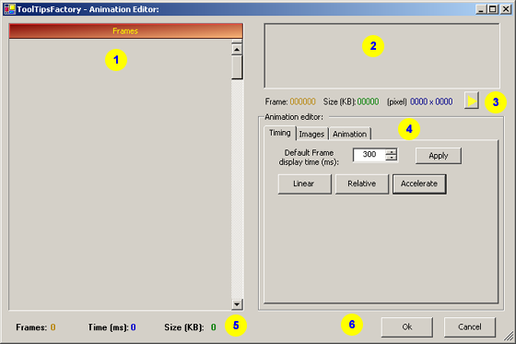
Task: Switch to the Timing tab
Action: click(x=280, y=133)
